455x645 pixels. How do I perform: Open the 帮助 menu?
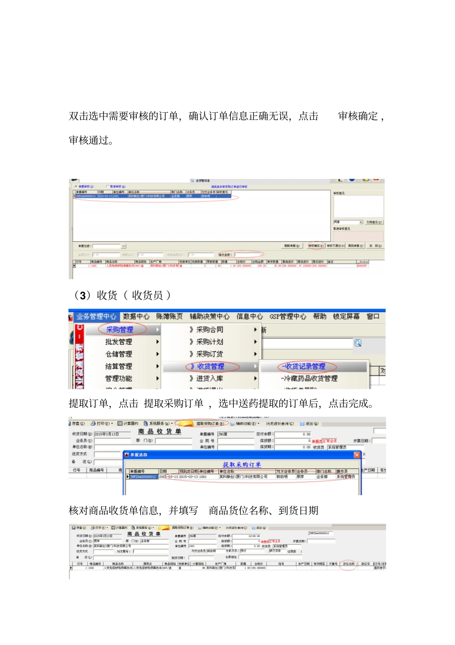coord(320,317)
